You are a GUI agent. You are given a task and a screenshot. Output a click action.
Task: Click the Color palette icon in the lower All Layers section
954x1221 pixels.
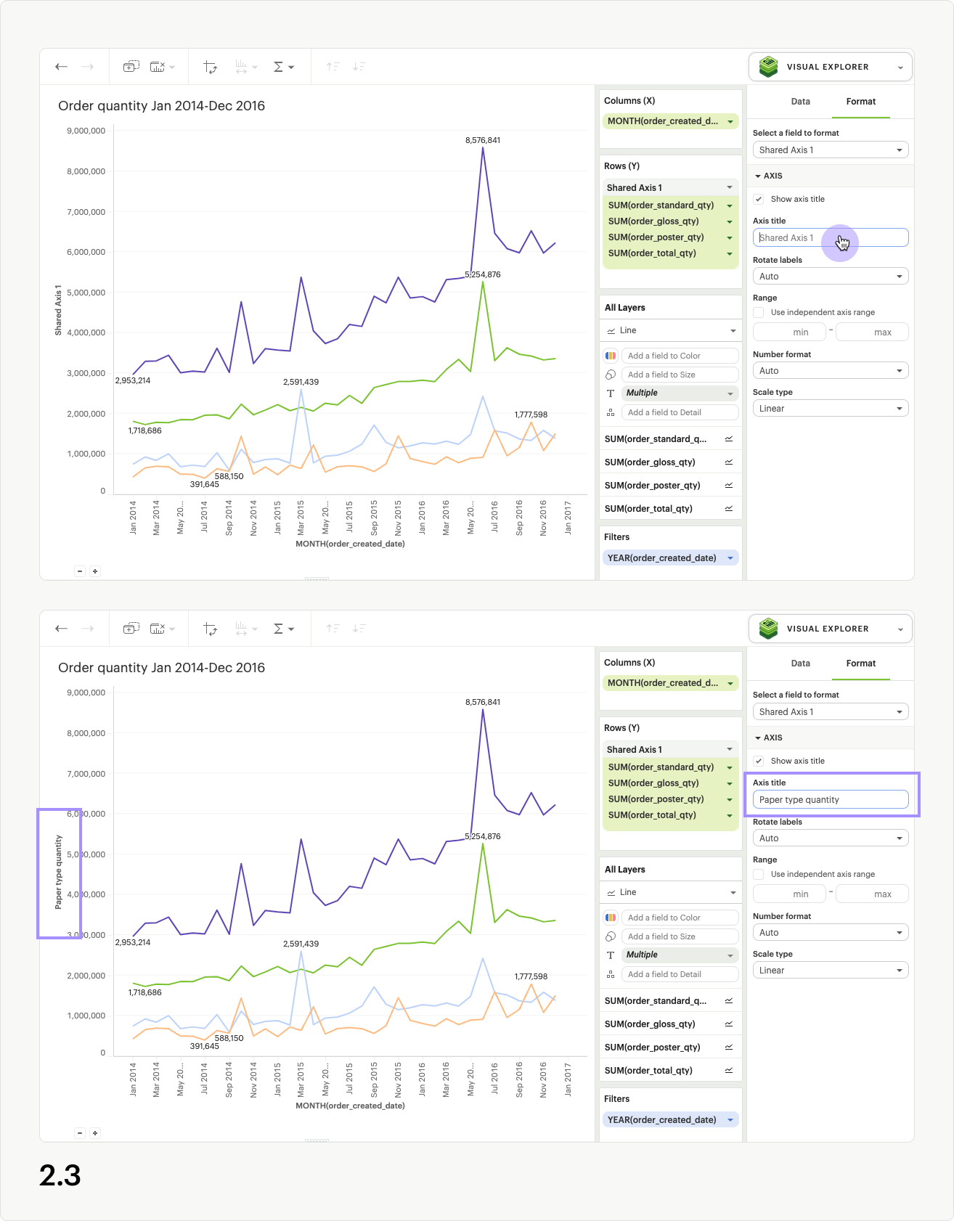(x=611, y=918)
